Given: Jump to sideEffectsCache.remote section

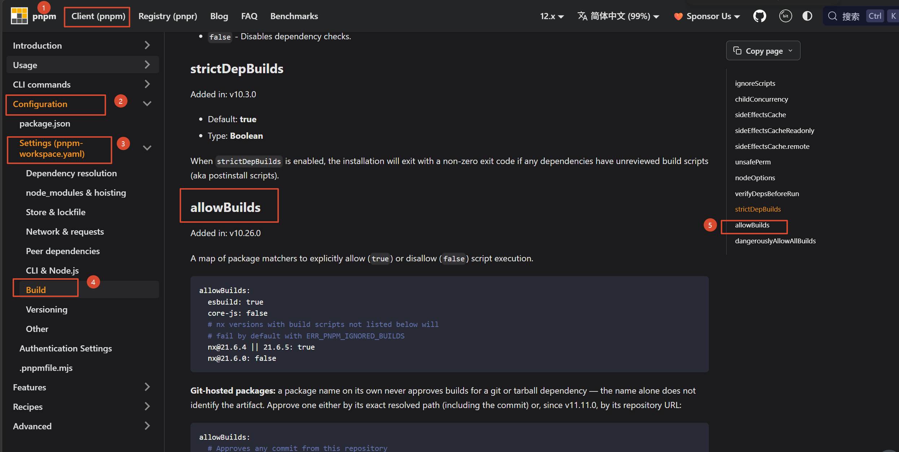Looking at the screenshot, I should click(x=772, y=146).
